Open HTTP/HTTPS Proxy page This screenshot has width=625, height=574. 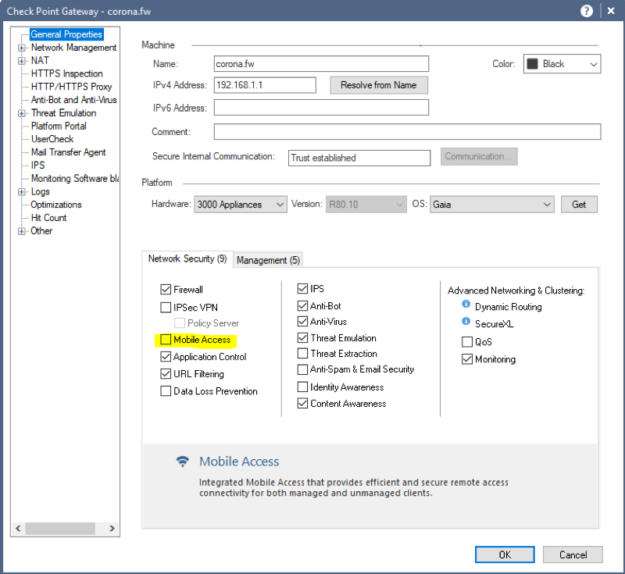tap(72, 87)
